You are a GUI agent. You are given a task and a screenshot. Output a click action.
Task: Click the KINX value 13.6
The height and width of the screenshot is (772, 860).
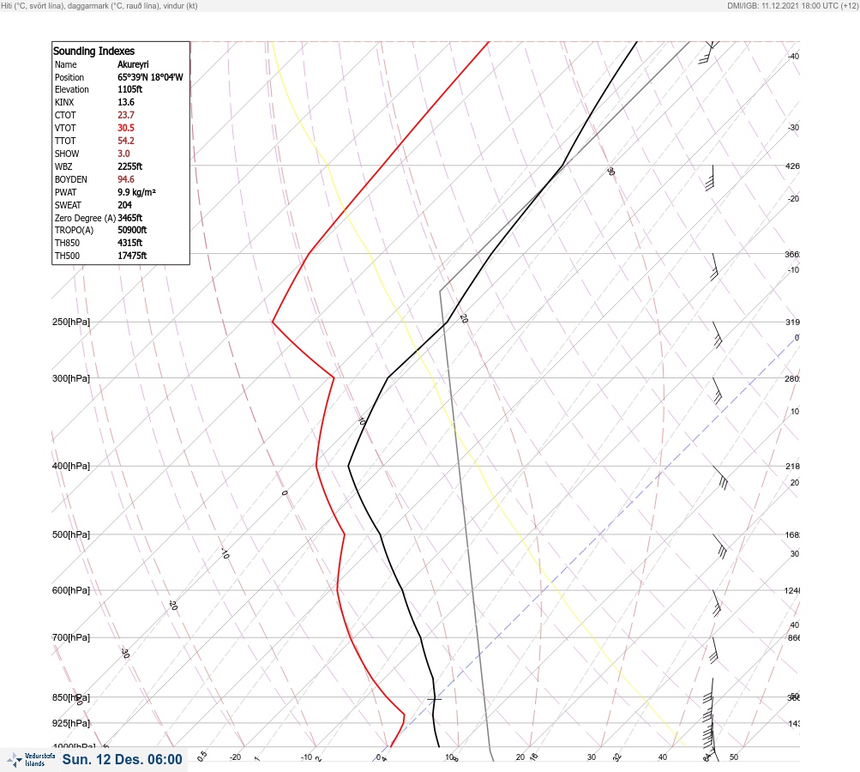tap(126, 102)
